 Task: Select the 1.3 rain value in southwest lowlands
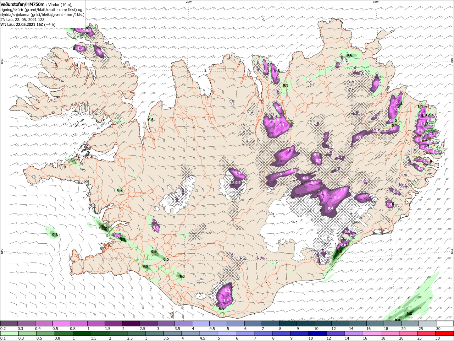(182, 276)
